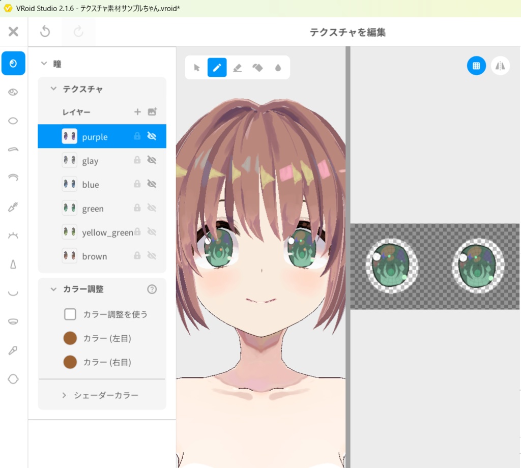Open the mouth editing category in the sidebar
The image size is (521, 468).
13,292
